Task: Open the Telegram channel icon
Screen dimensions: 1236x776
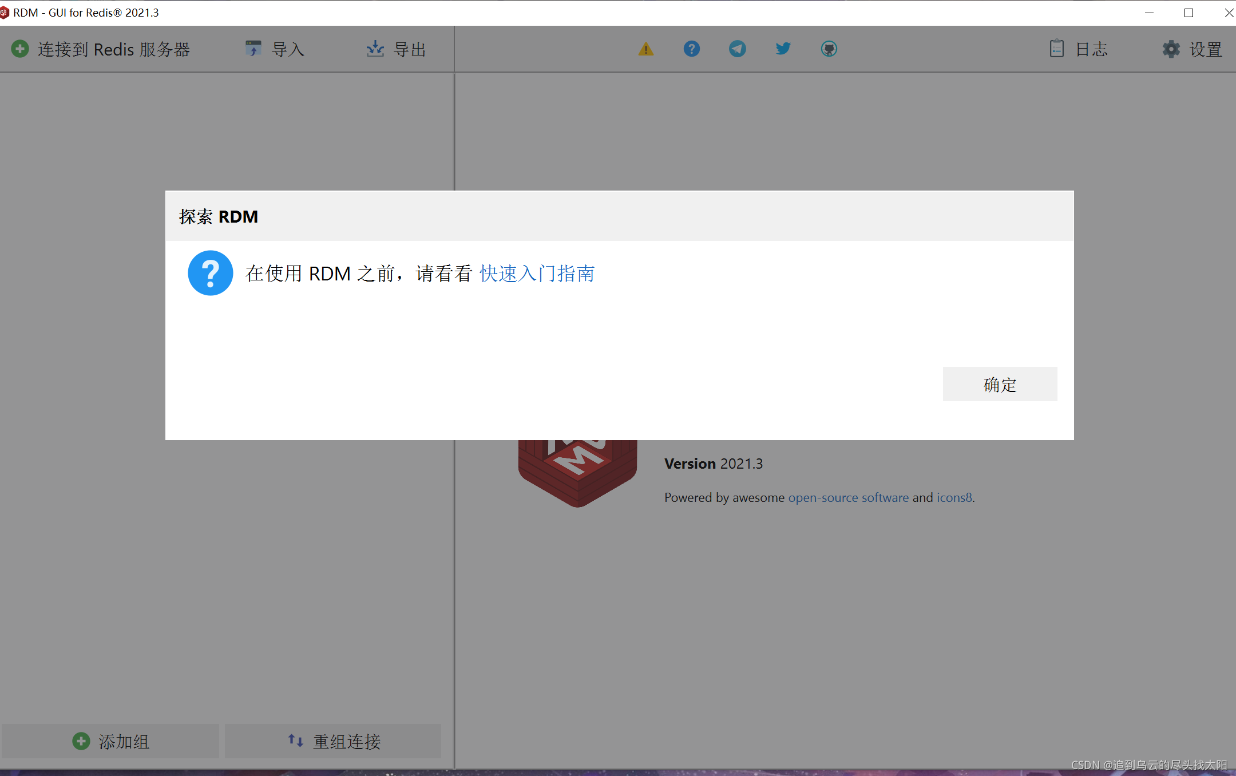Action: pos(737,49)
